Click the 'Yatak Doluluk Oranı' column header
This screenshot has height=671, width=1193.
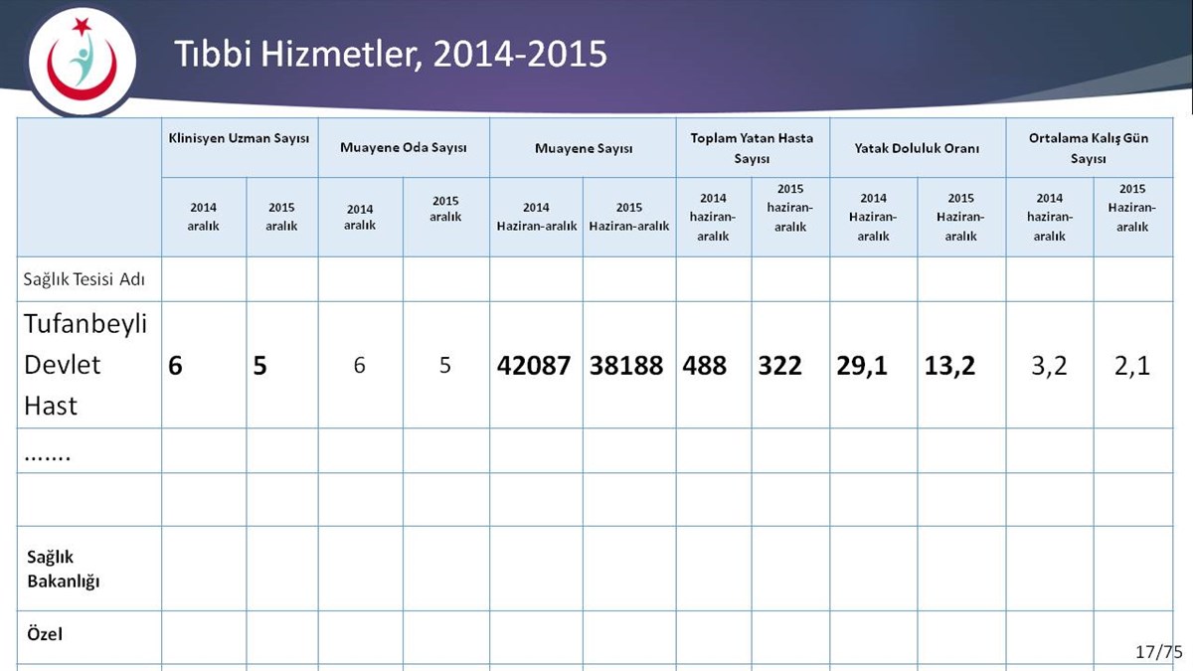(917, 147)
